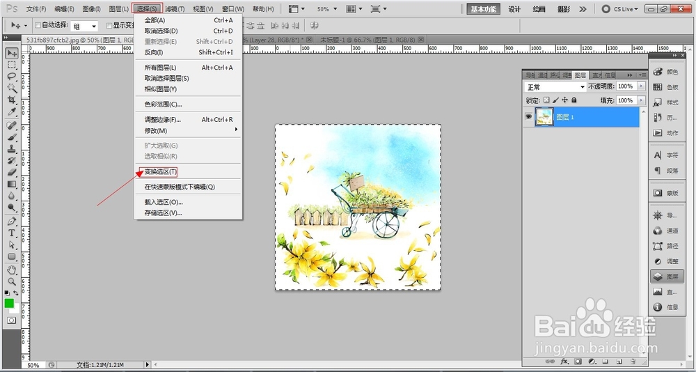Open the fx layer style button
This screenshot has height=372, width=696.
point(564,361)
